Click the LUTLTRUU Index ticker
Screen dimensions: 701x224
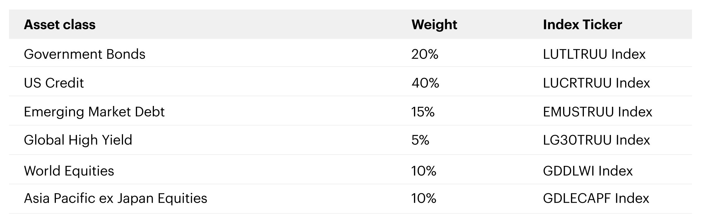[594, 54]
